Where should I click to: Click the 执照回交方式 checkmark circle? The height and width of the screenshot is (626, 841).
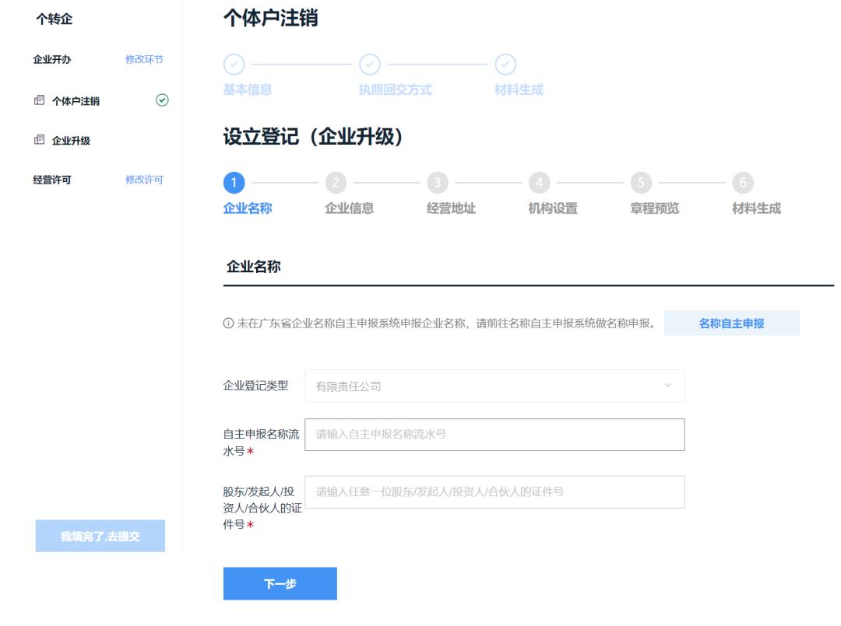point(370,65)
